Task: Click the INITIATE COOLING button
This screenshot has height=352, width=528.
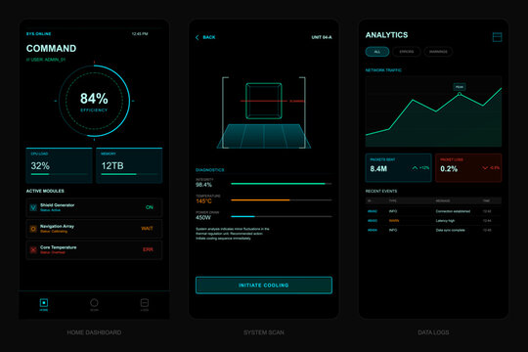Action: 264,286
